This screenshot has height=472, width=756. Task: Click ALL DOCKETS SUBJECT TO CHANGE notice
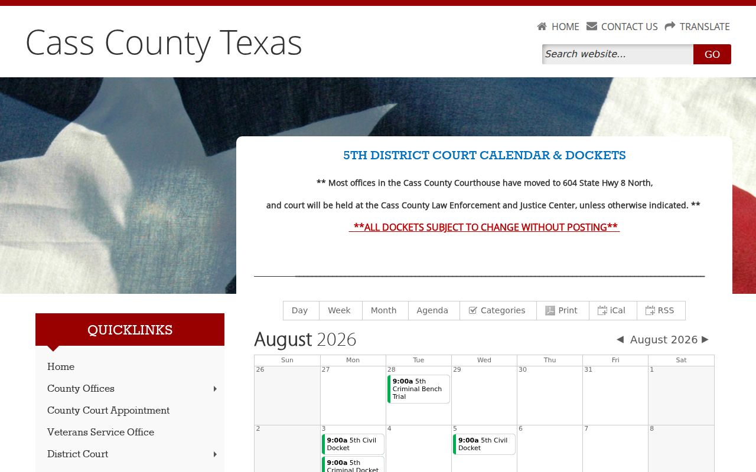click(484, 227)
